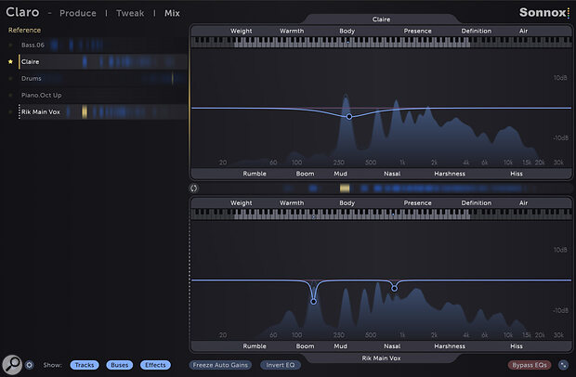Viewport: 576px width, 377px height.
Task: Click Presence label in Claire panel
Action: [417, 32]
